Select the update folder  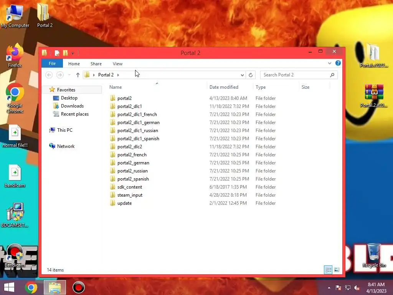coord(124,203)
